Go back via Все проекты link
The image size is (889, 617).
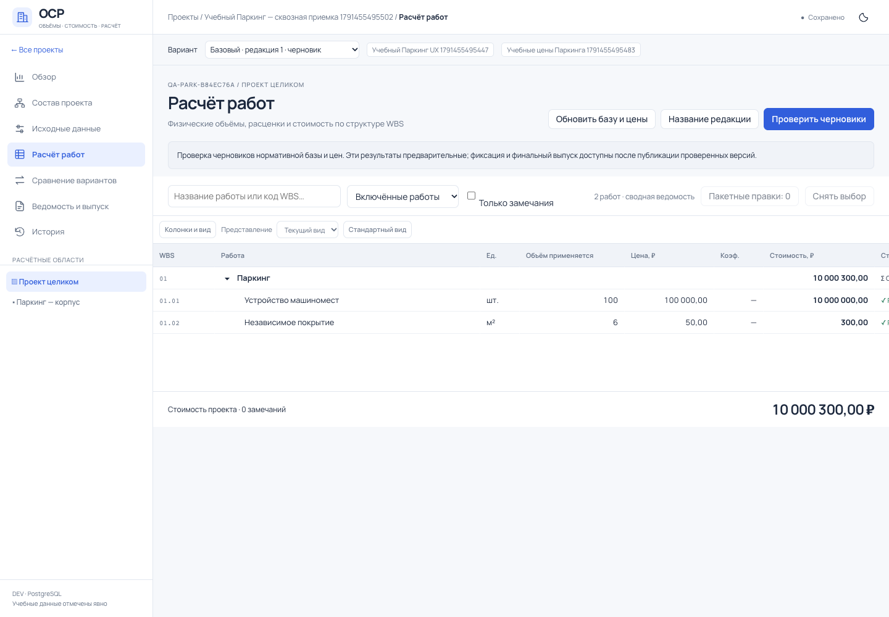click(37, 50)
